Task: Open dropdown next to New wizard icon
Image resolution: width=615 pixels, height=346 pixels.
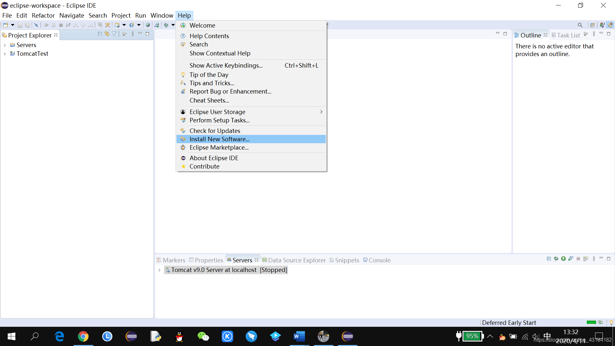Action: click(x=12, y=25)
